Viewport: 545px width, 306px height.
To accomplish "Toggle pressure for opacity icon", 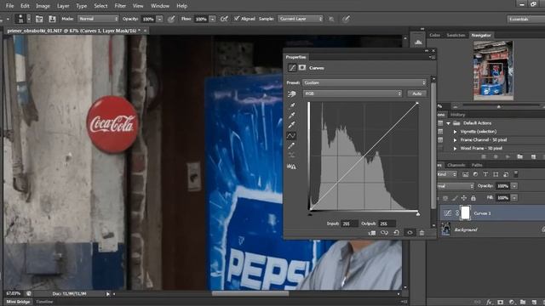I will pyautogui.click(x=171, y=19).
